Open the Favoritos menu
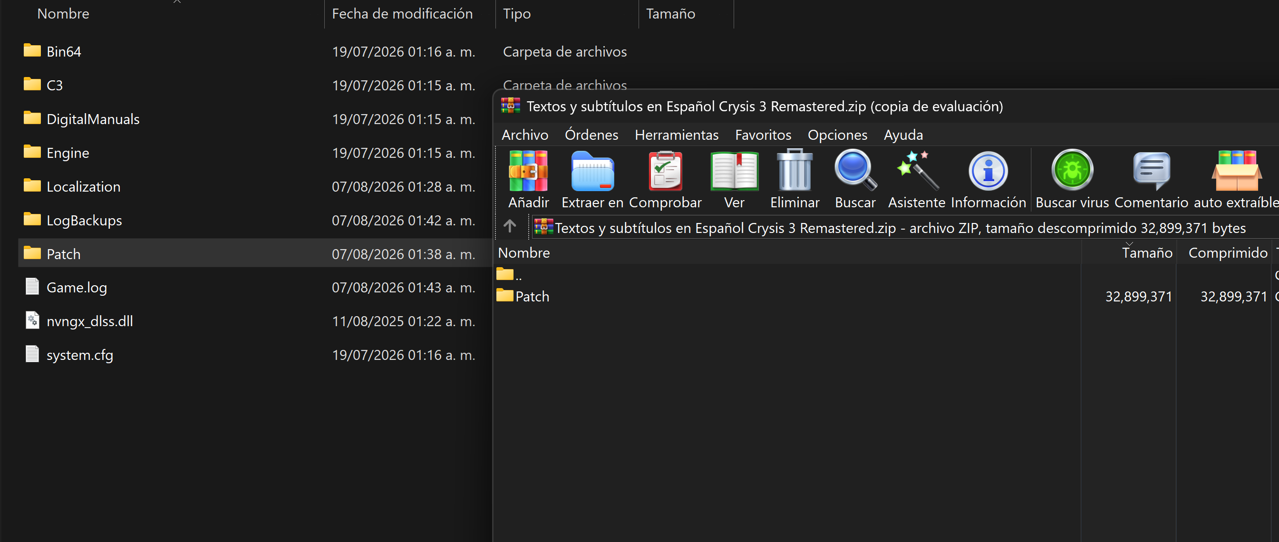Screen dimensions: 1279x542 pyautogui.click(x=763, y=135)
